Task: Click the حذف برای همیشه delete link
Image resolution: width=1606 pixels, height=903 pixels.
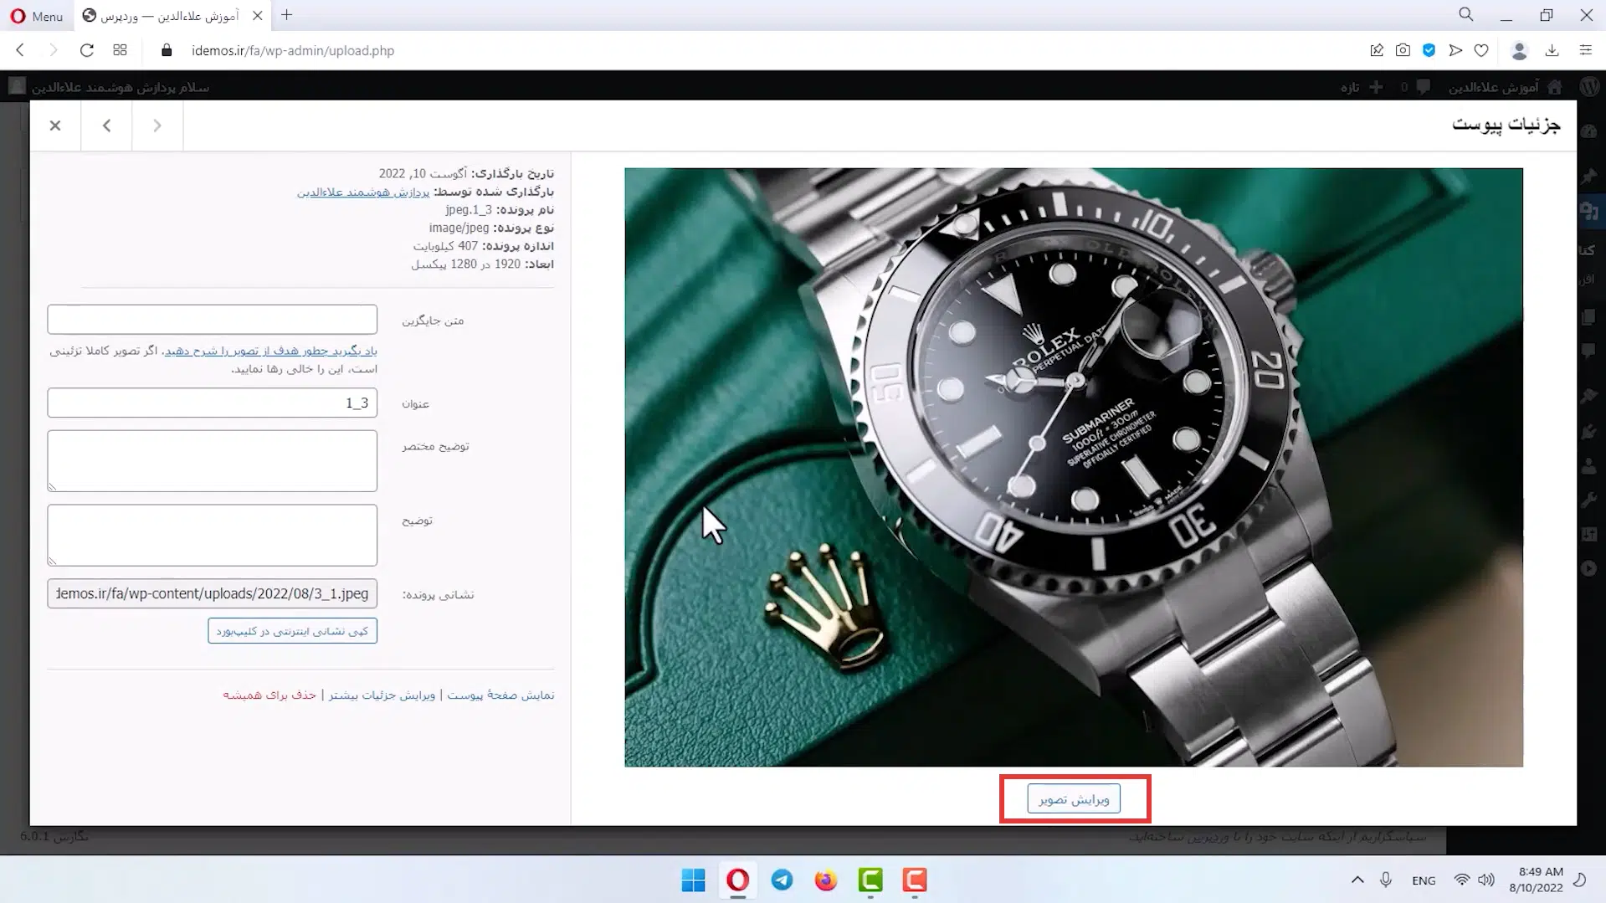Action: coord(269,695)
